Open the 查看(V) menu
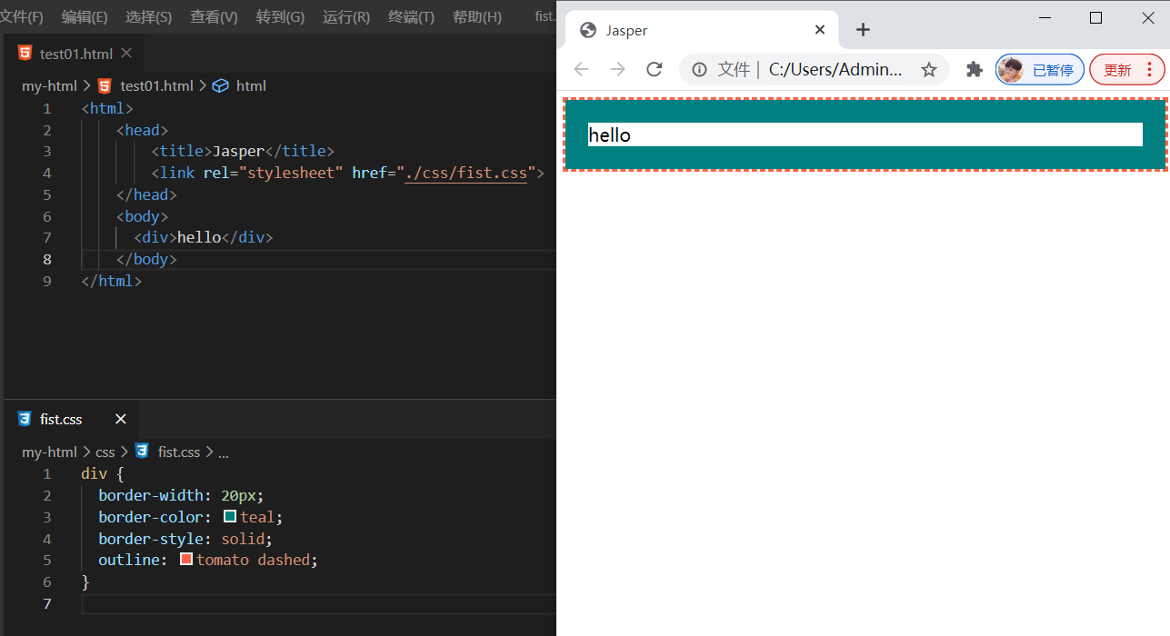 pyautogui.click(x=214, y=17)
